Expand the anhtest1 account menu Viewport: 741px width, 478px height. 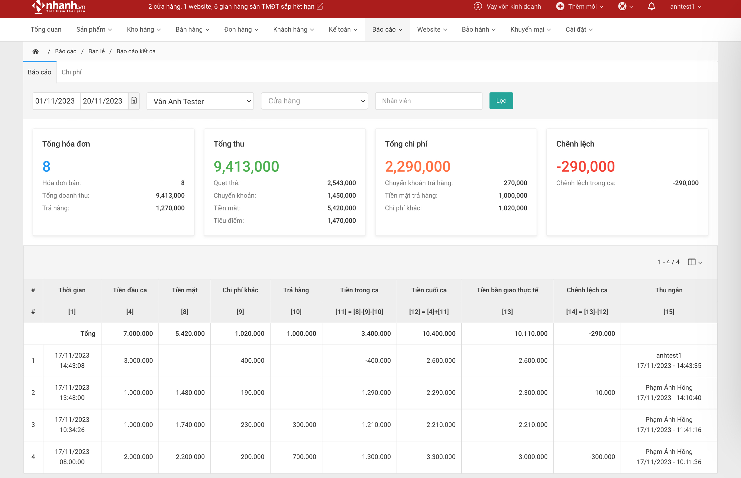coord(685,7)
